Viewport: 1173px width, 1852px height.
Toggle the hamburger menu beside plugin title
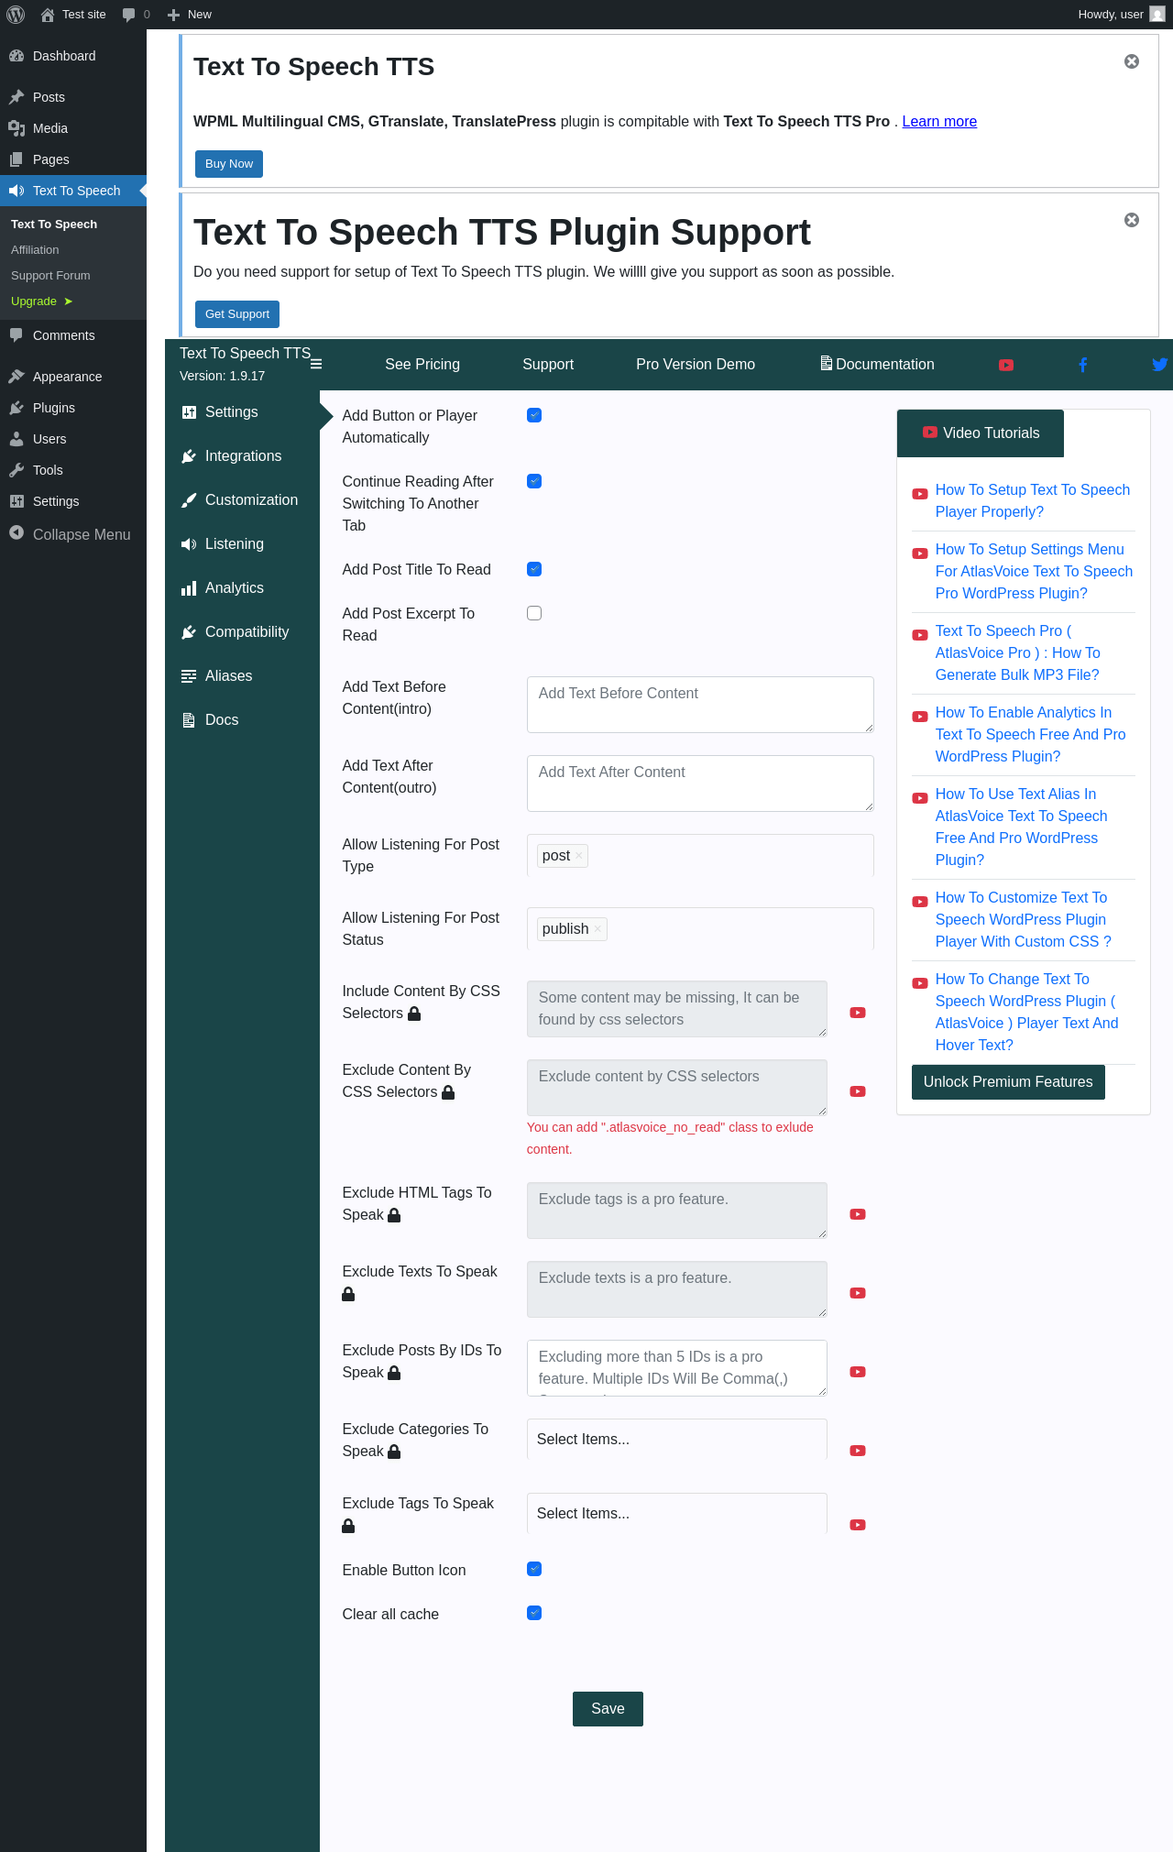[316, 364]
